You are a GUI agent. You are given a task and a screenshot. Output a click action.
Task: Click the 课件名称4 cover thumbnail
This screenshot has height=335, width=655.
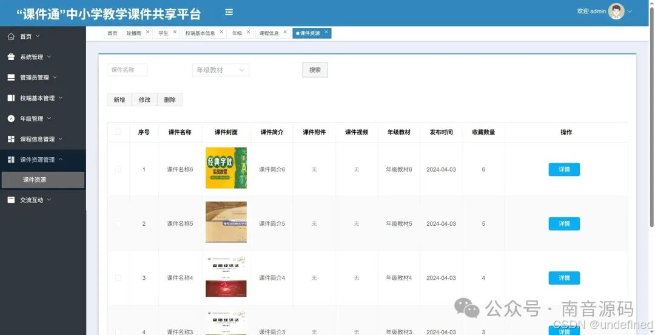[226, 277]
